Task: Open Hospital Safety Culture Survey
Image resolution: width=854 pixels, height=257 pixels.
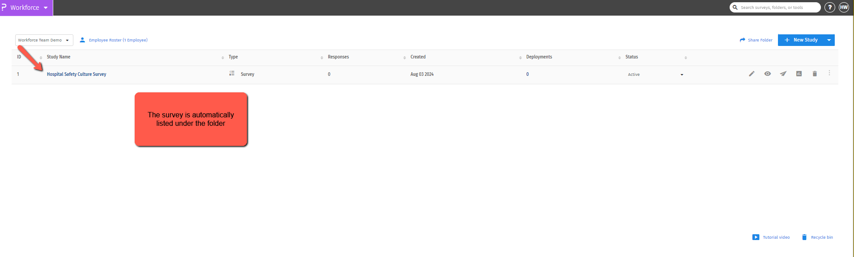Action: tap(76, 75)
